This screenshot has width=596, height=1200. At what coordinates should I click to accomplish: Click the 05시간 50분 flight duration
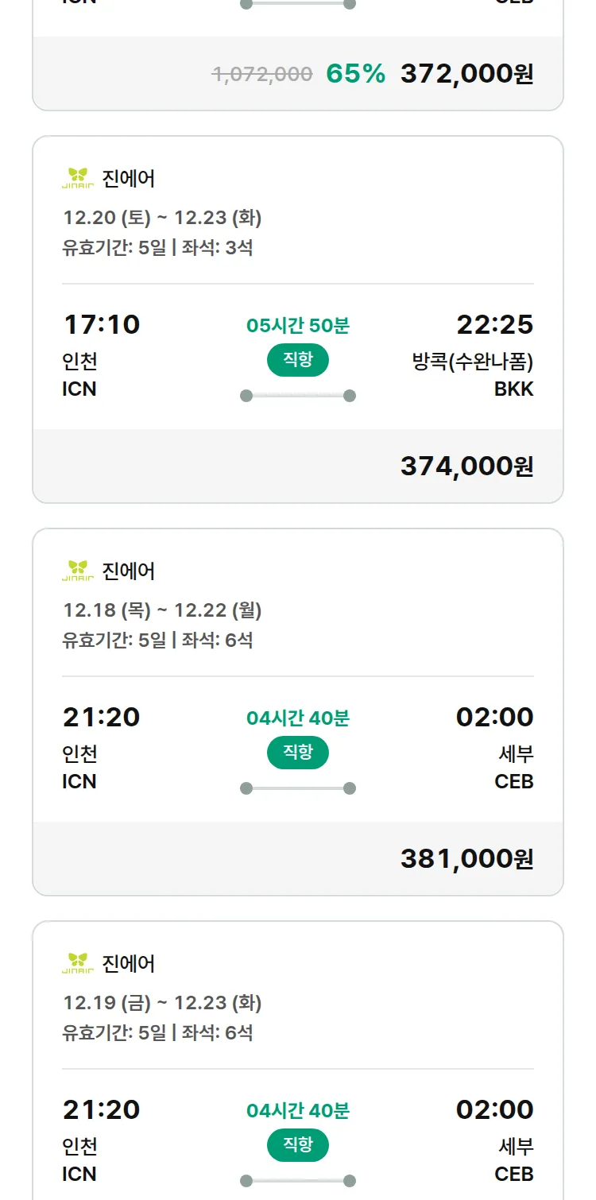(298, 325)
